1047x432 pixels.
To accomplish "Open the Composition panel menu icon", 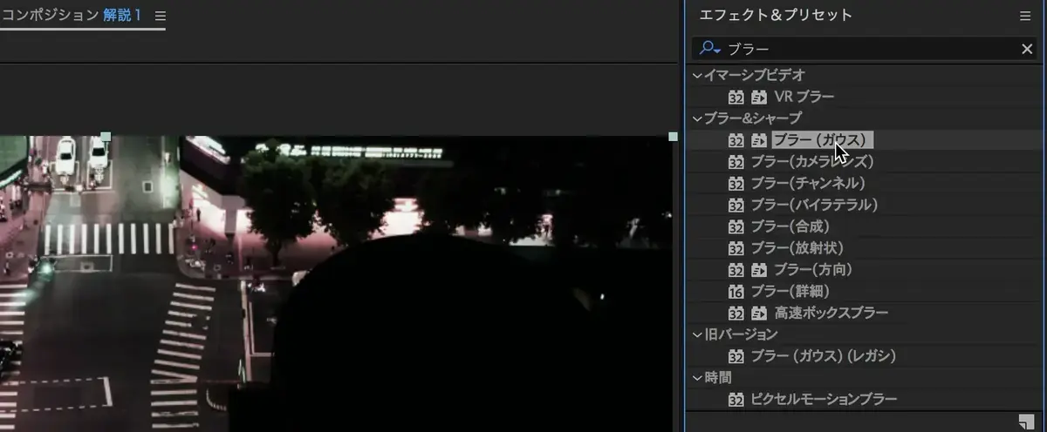I will [160, 16].
